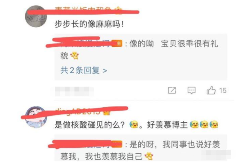Click the blurred timestamp below first comment
The width and height of the screenshot is (247, 163).
click(74, 91)
